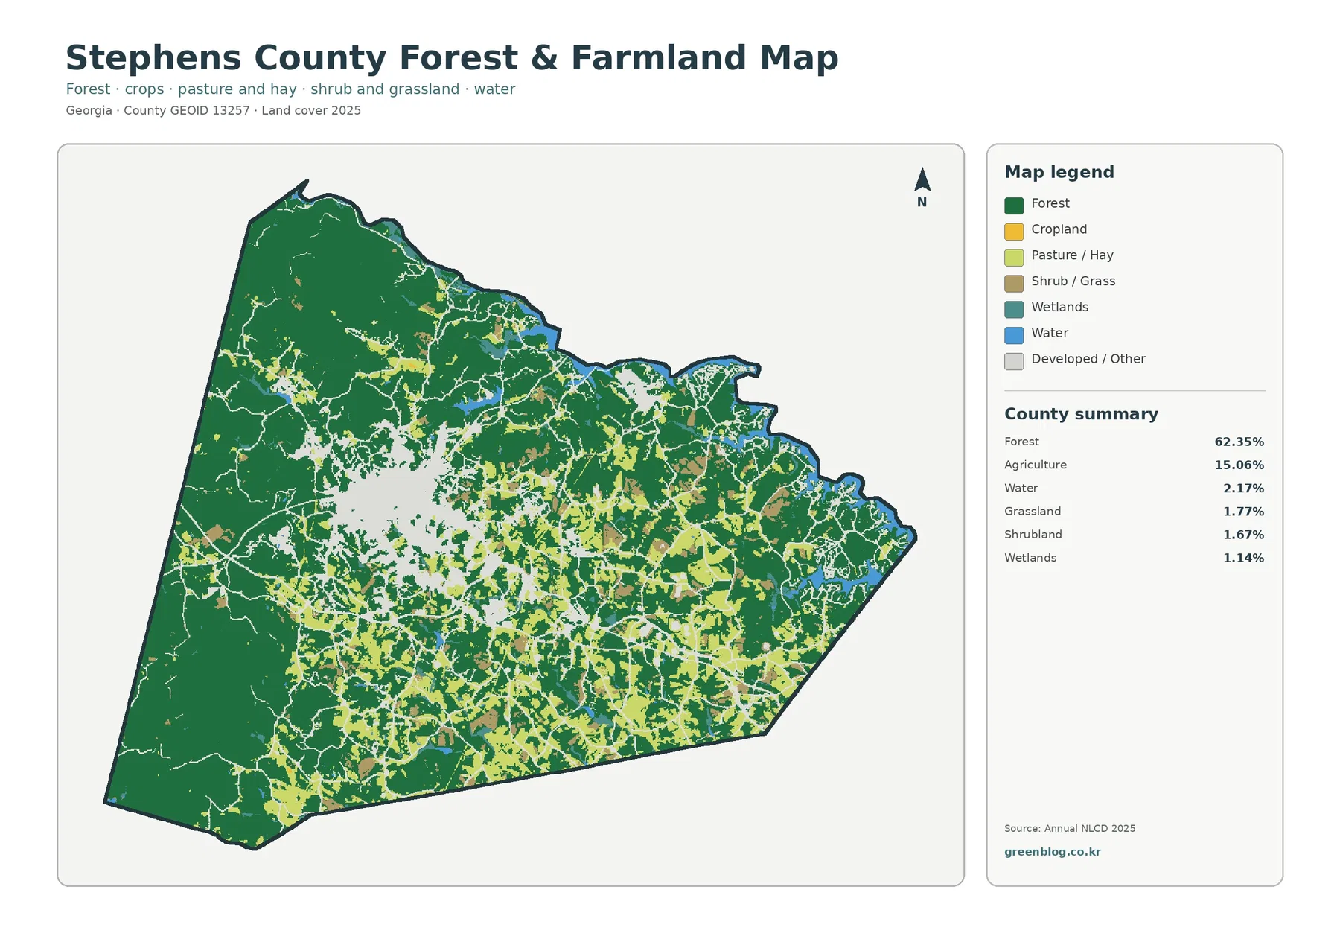Click the Forest legend color swatch

click(x=1014, y=206)
